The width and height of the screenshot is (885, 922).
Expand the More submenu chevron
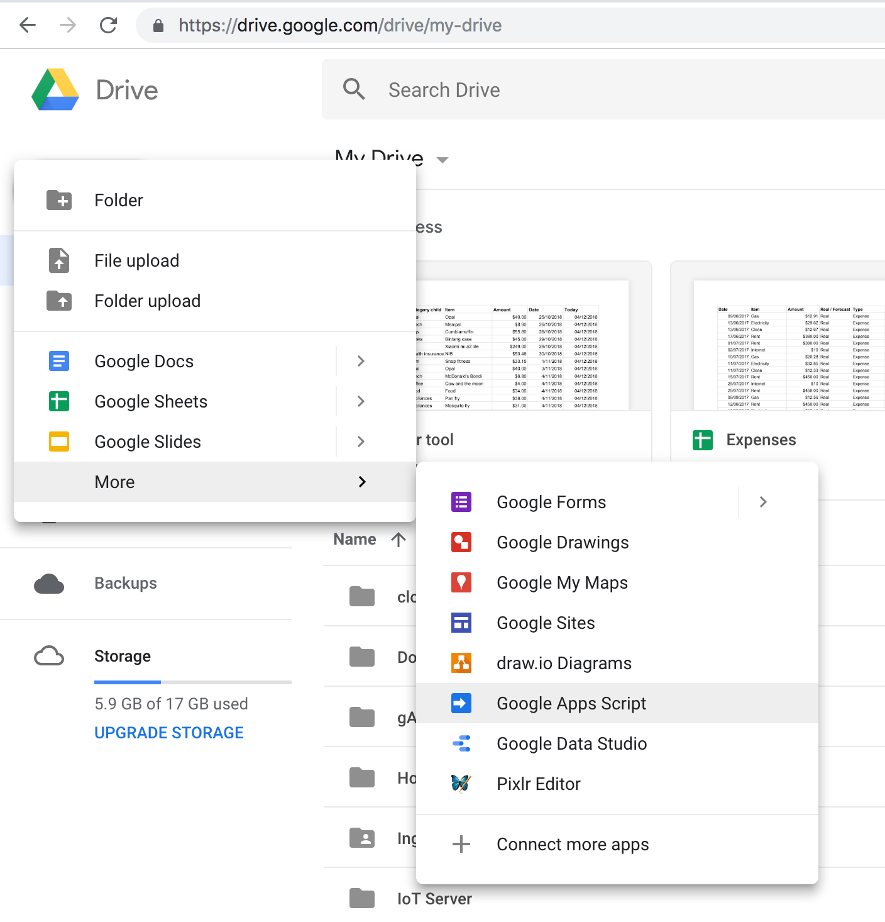(x=362, y=482)
